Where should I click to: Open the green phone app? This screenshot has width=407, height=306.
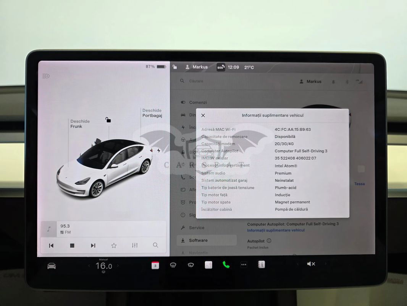pos(226,265)
